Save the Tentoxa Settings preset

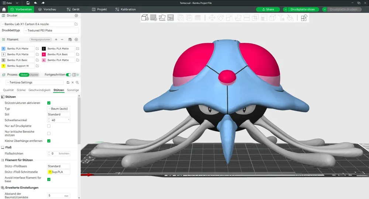(68, 83)
